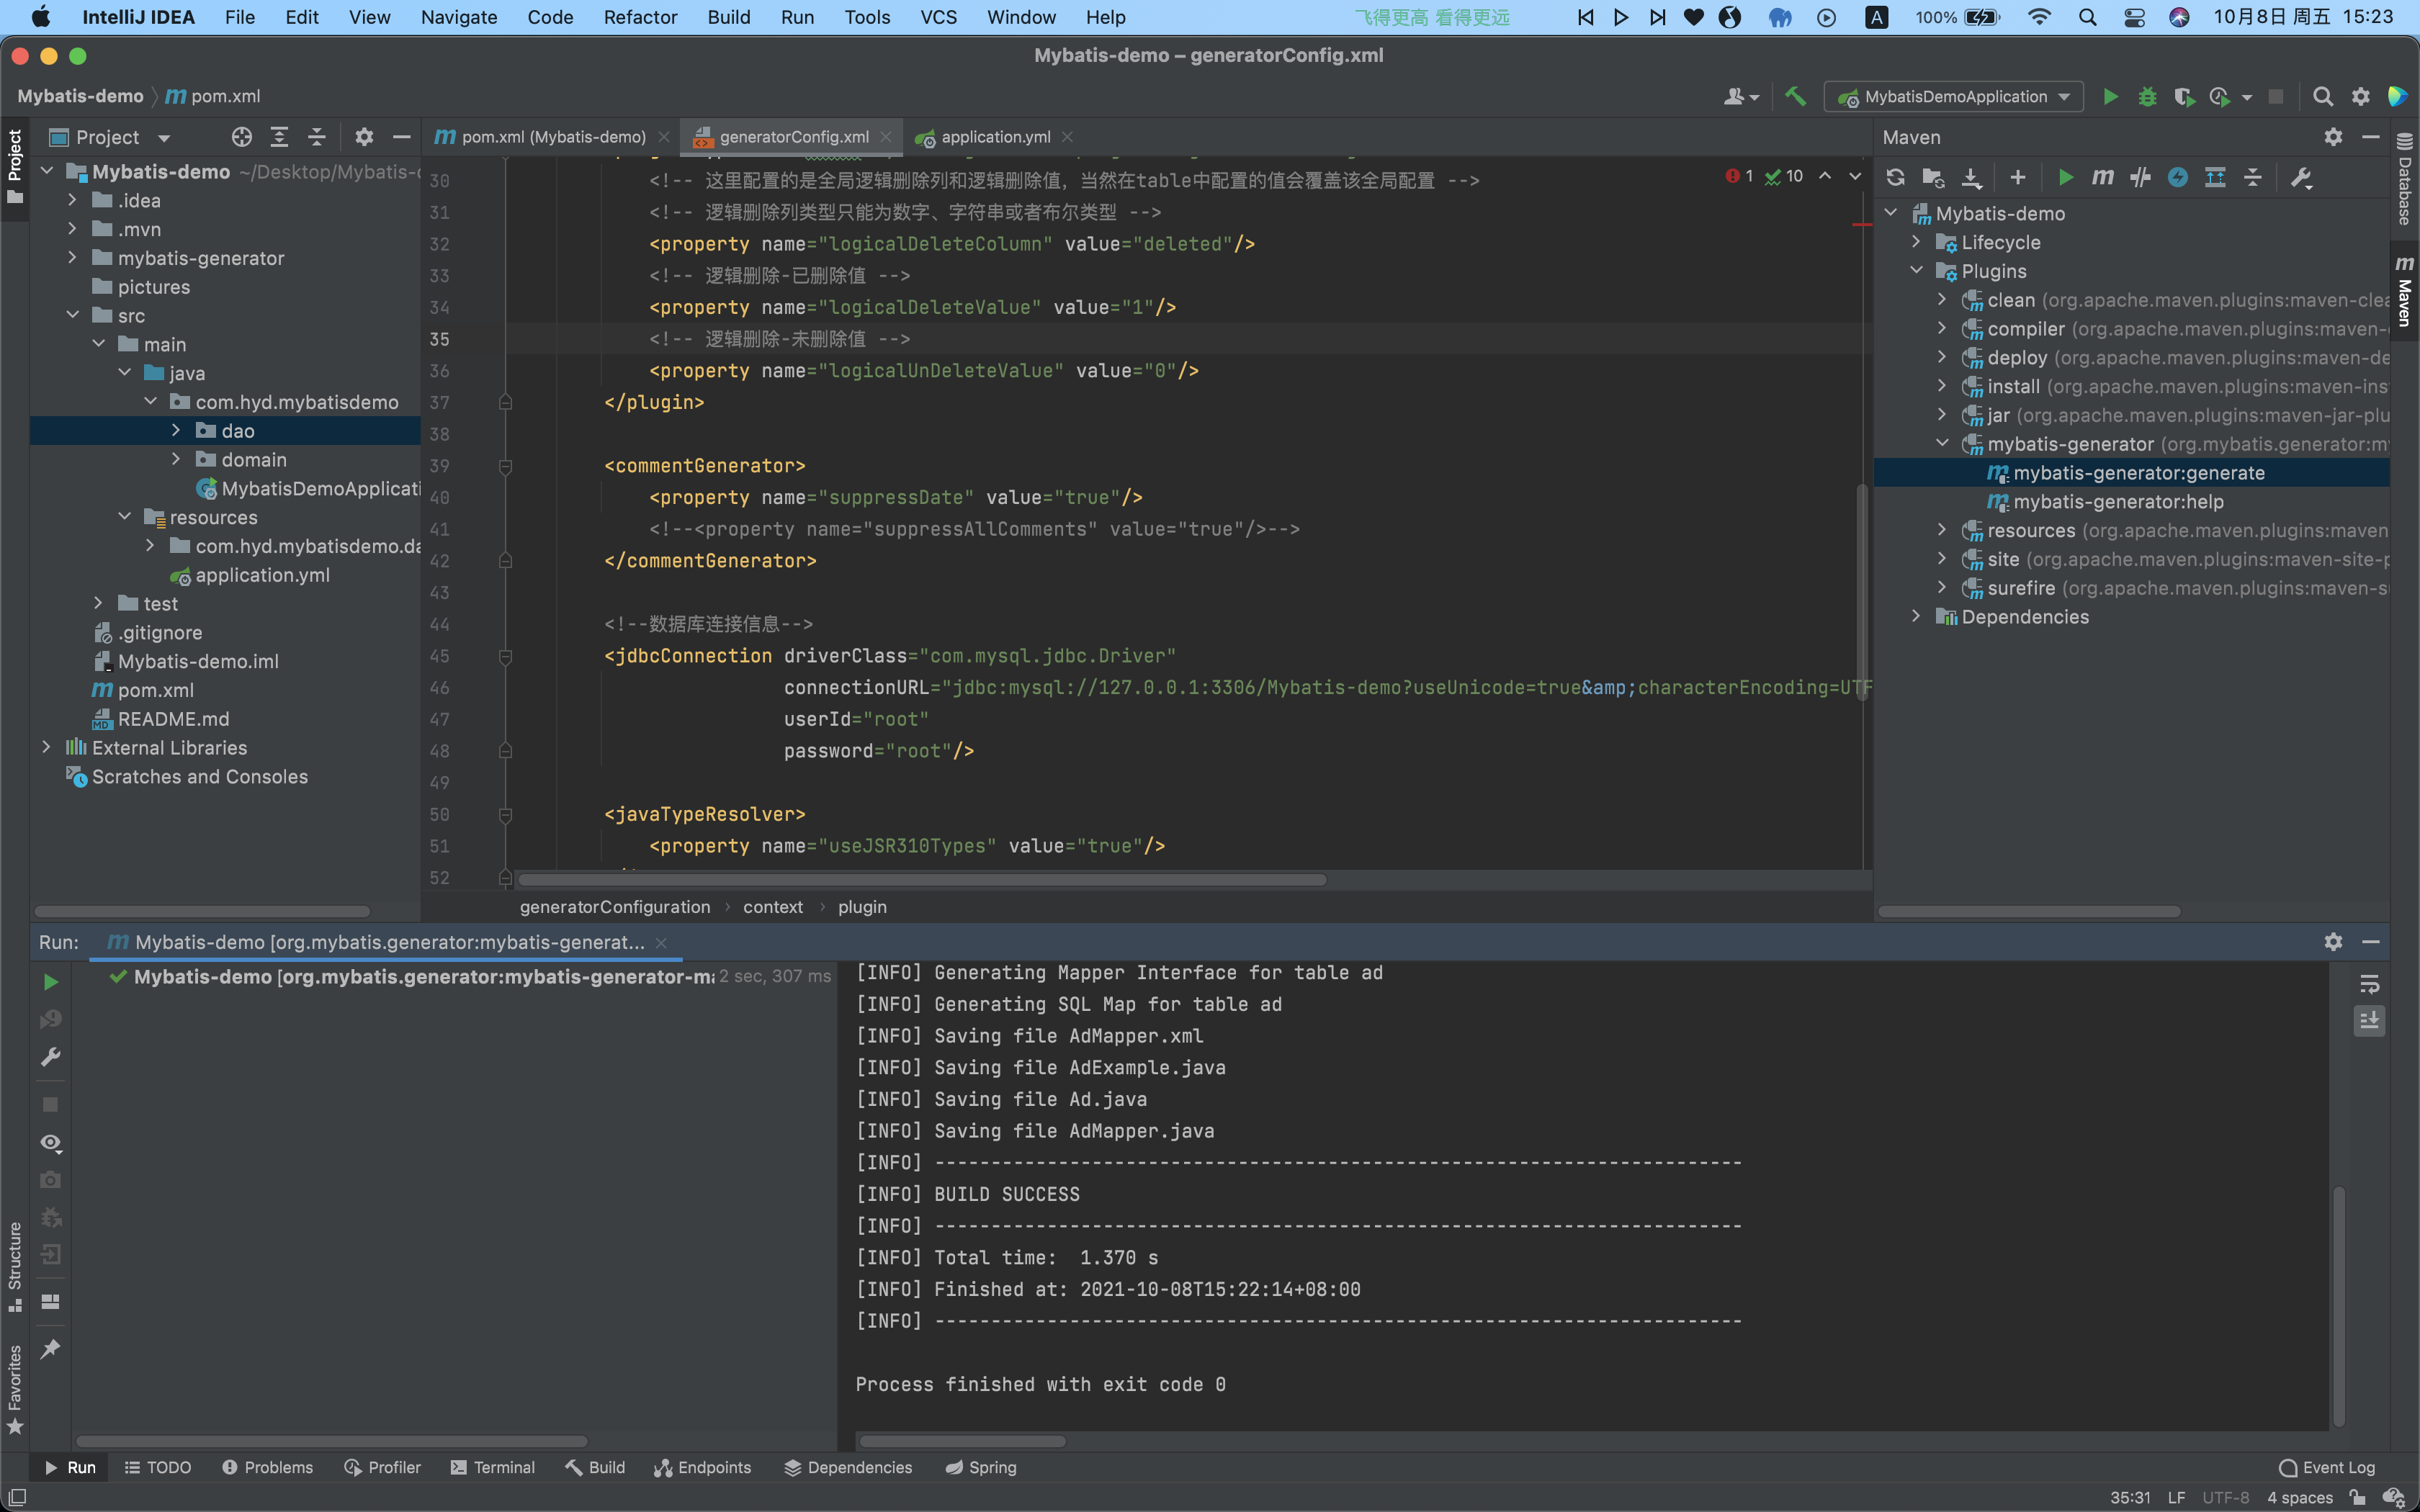This screenshot has height=1512, width=2420.
Task: Show Maven dependencies diagram
Action: coord(2215,178)
